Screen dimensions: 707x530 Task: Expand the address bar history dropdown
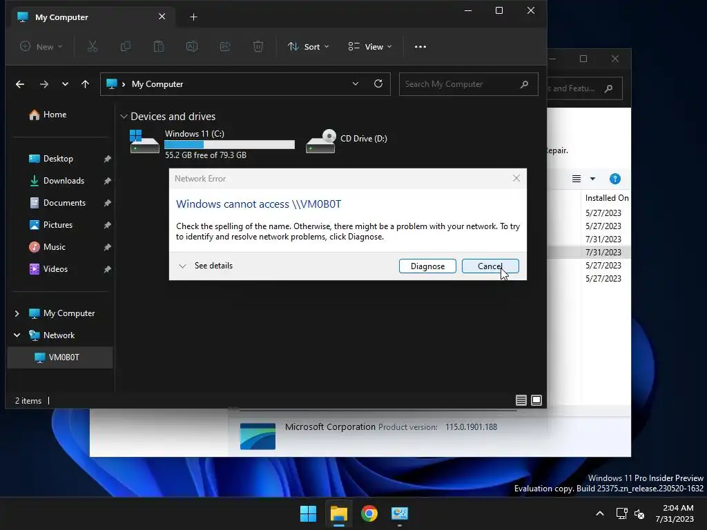coord(356,84)
